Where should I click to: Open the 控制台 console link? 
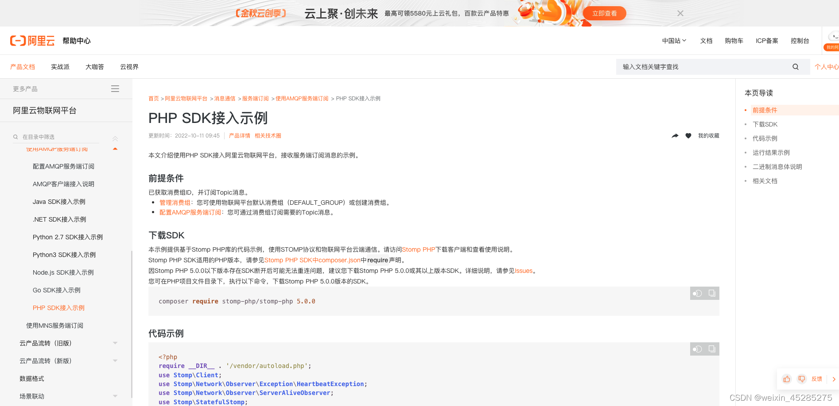pos(800,41)
